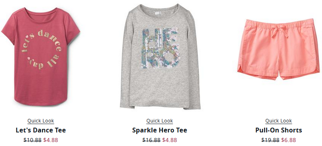The height and width of the screenshot is (146, 322).
Task: Open the Pull-On Shorts title link
Action: click(279, 130)
